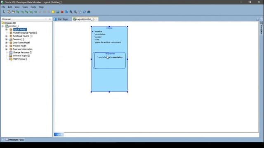
Task: Click the New Picture tool
Action: [58, 12]
